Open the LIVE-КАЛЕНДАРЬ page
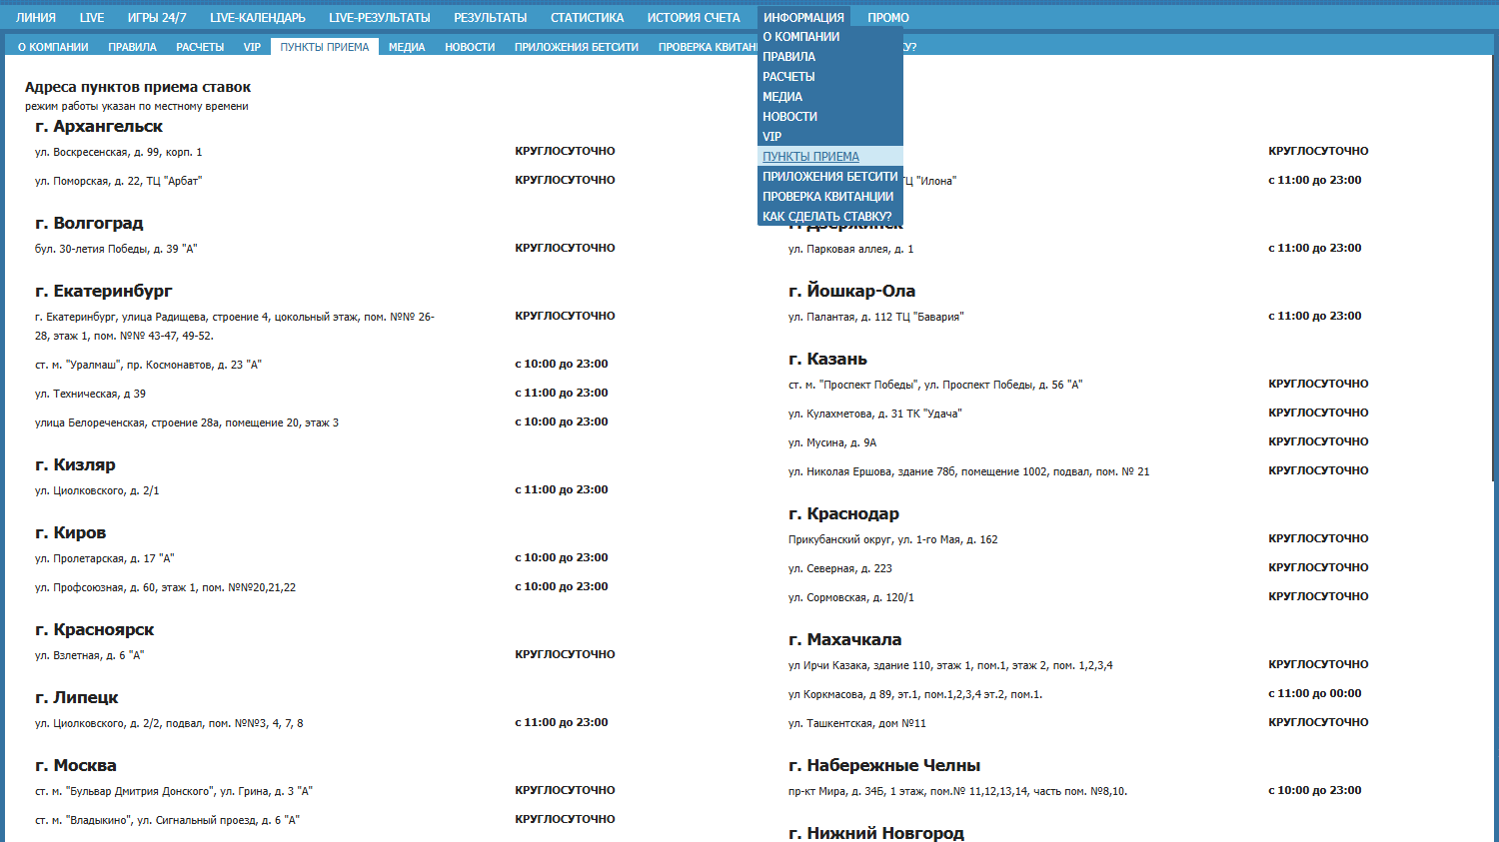1499x842 pixels. pos(258,18)
